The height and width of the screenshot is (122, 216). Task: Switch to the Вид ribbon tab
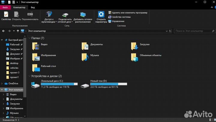coord(33,7)
